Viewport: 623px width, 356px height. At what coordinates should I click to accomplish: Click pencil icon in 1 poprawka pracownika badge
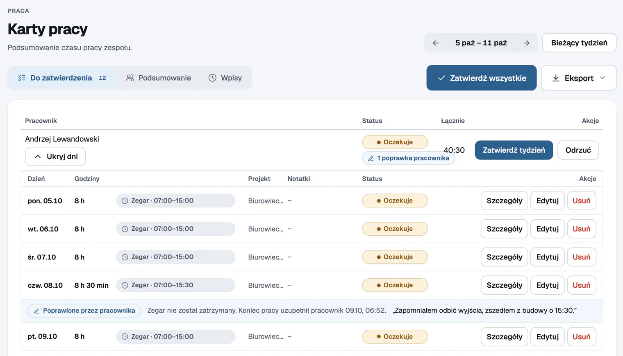pyautogui.click(x=371, y=158)
